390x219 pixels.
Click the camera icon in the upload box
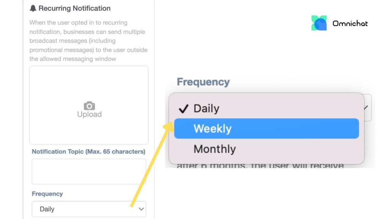click(x=89, y=105)
